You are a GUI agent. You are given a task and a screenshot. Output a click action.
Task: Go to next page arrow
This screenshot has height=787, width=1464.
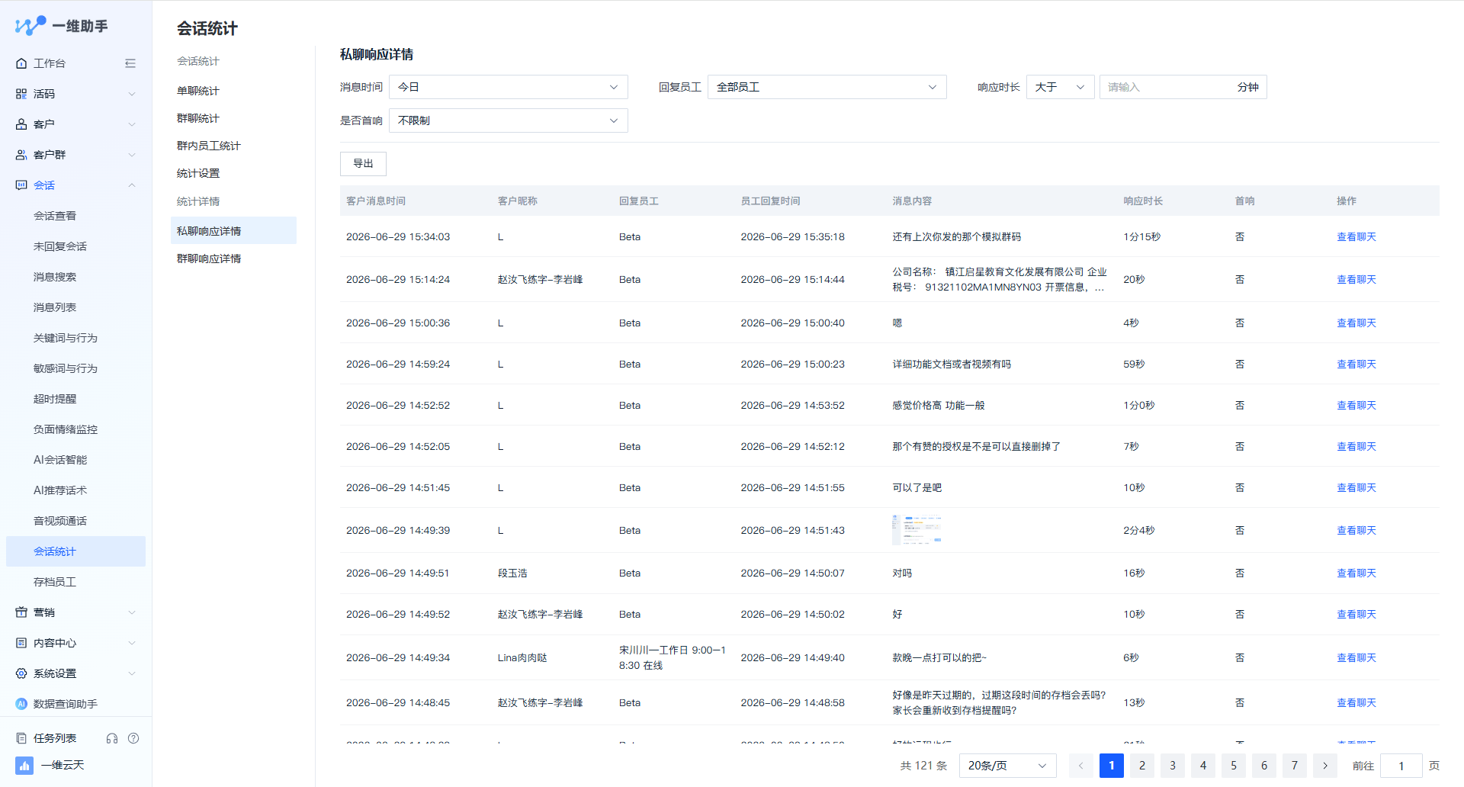point(1325,766)
